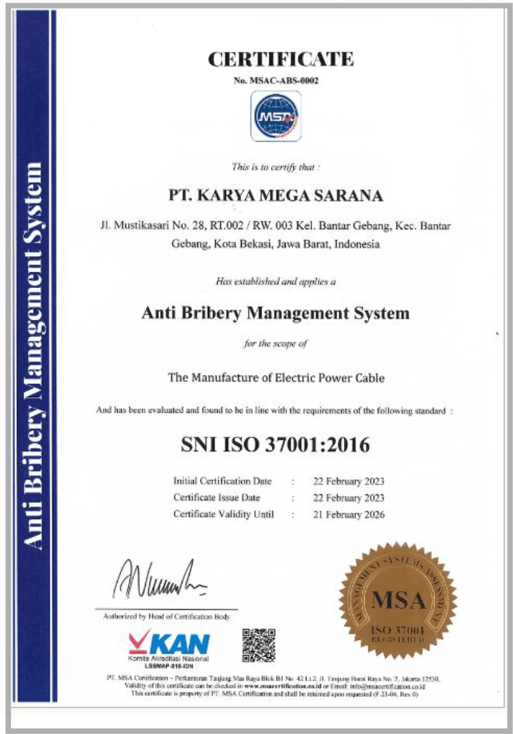Click the info@msacertification.co.id email

388,686
